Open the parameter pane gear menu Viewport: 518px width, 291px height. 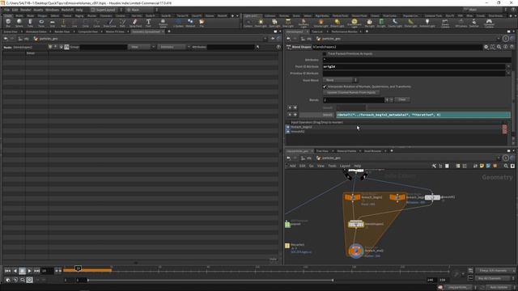coord(486,47)
